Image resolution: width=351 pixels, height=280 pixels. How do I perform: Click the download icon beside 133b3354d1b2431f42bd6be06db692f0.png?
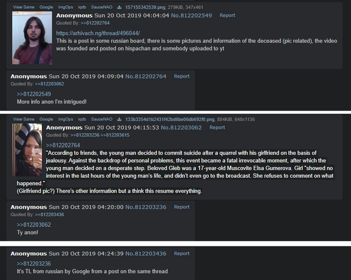tap(119, 119)
